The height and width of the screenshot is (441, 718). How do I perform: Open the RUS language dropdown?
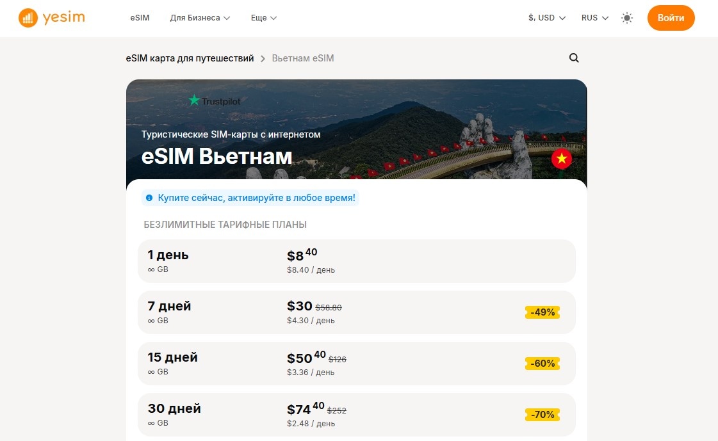[x=593, y=18]
